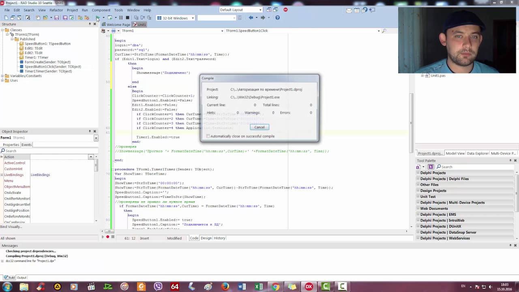Open Google Chrome from the taskbar
Viewport: 519px width, 292px height.
[x=275, y=287]
